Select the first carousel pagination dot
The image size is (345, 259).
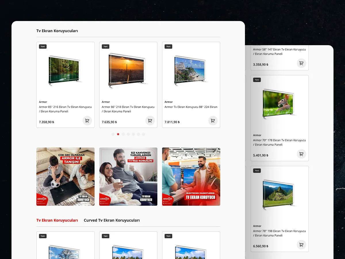pyautogui.click(x=113, y=134)
